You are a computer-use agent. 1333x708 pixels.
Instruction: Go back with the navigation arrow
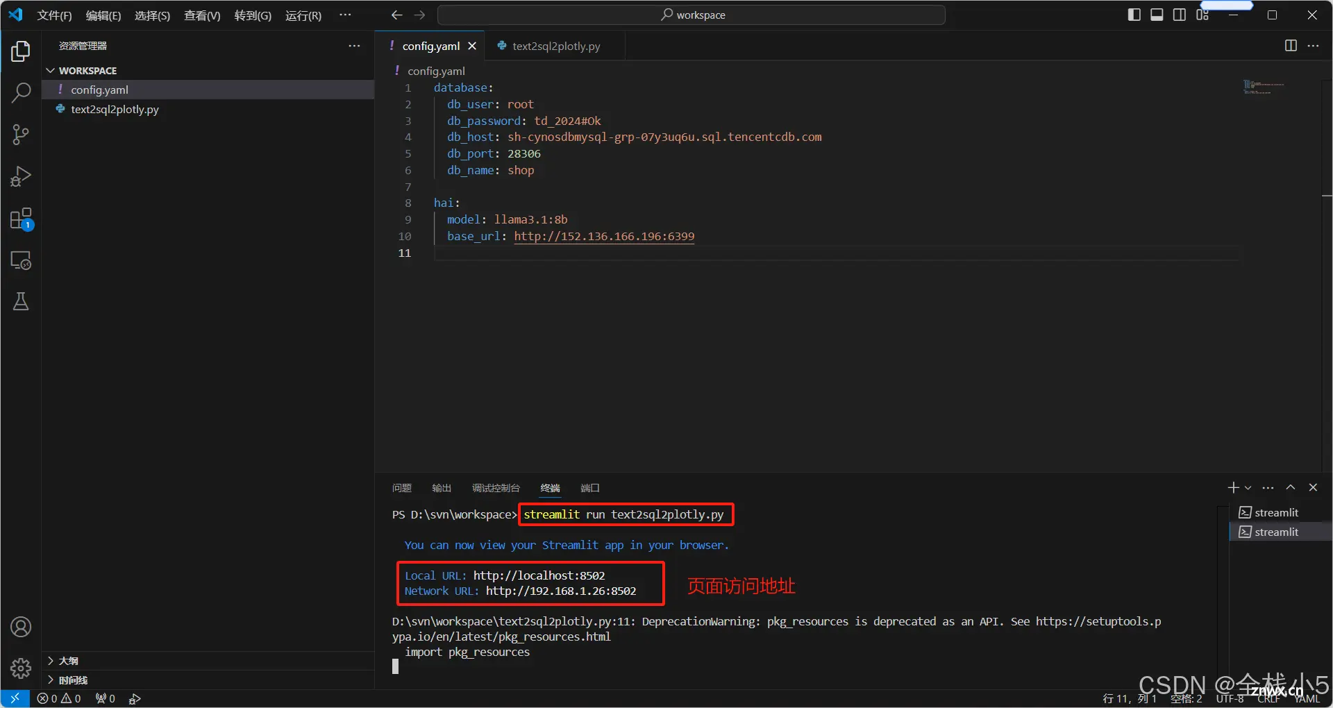(x=396, y=15)
